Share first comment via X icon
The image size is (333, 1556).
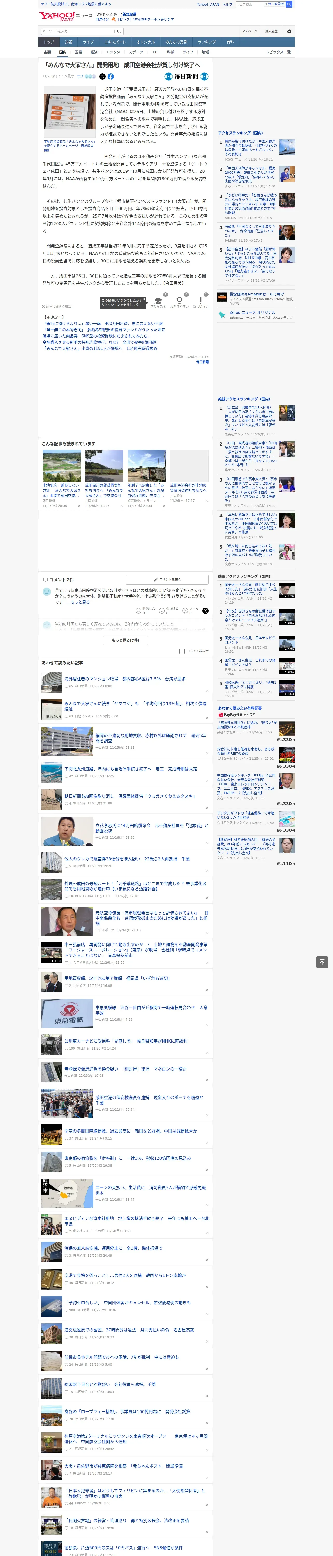click(205, 611)
